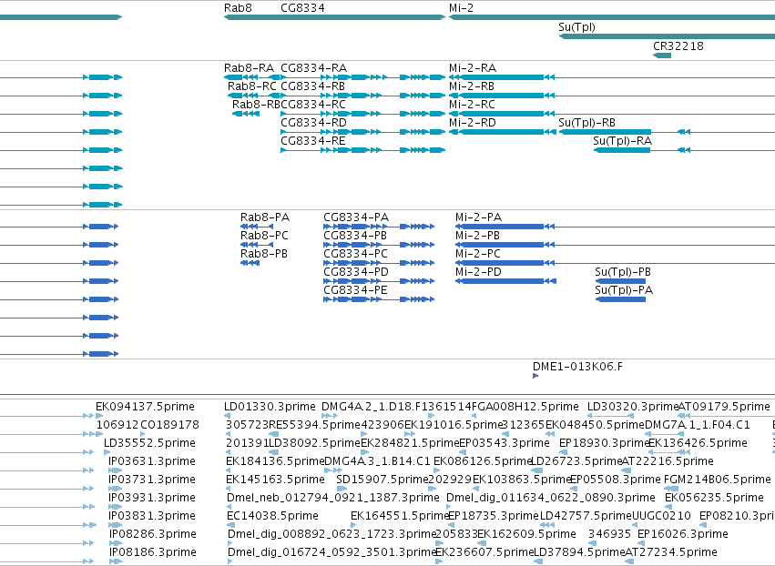Screen dimensions: 775x566
Task: Select the Su(Tpl) gene label
Action: coord(576,27)
